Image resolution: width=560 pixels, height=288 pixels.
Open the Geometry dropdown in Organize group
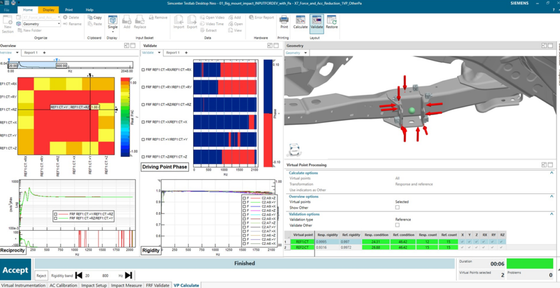(x=38, y=24)
